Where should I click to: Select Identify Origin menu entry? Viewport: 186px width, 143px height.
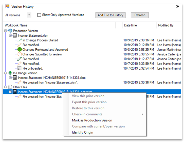83,132
